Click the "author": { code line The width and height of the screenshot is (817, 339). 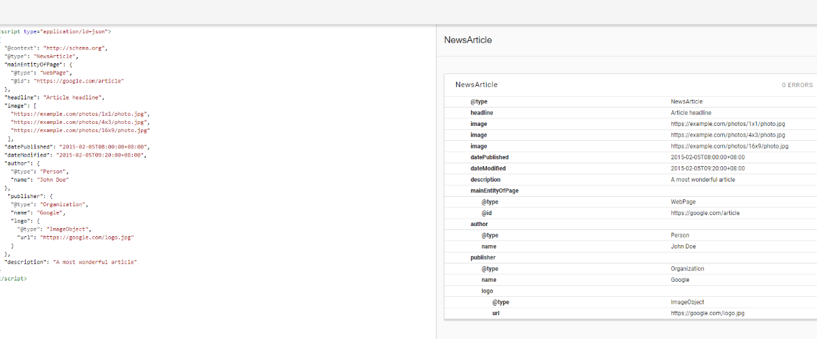coord(23,163)
